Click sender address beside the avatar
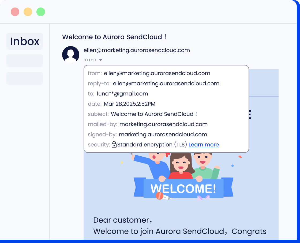 [x=137, y=50]
